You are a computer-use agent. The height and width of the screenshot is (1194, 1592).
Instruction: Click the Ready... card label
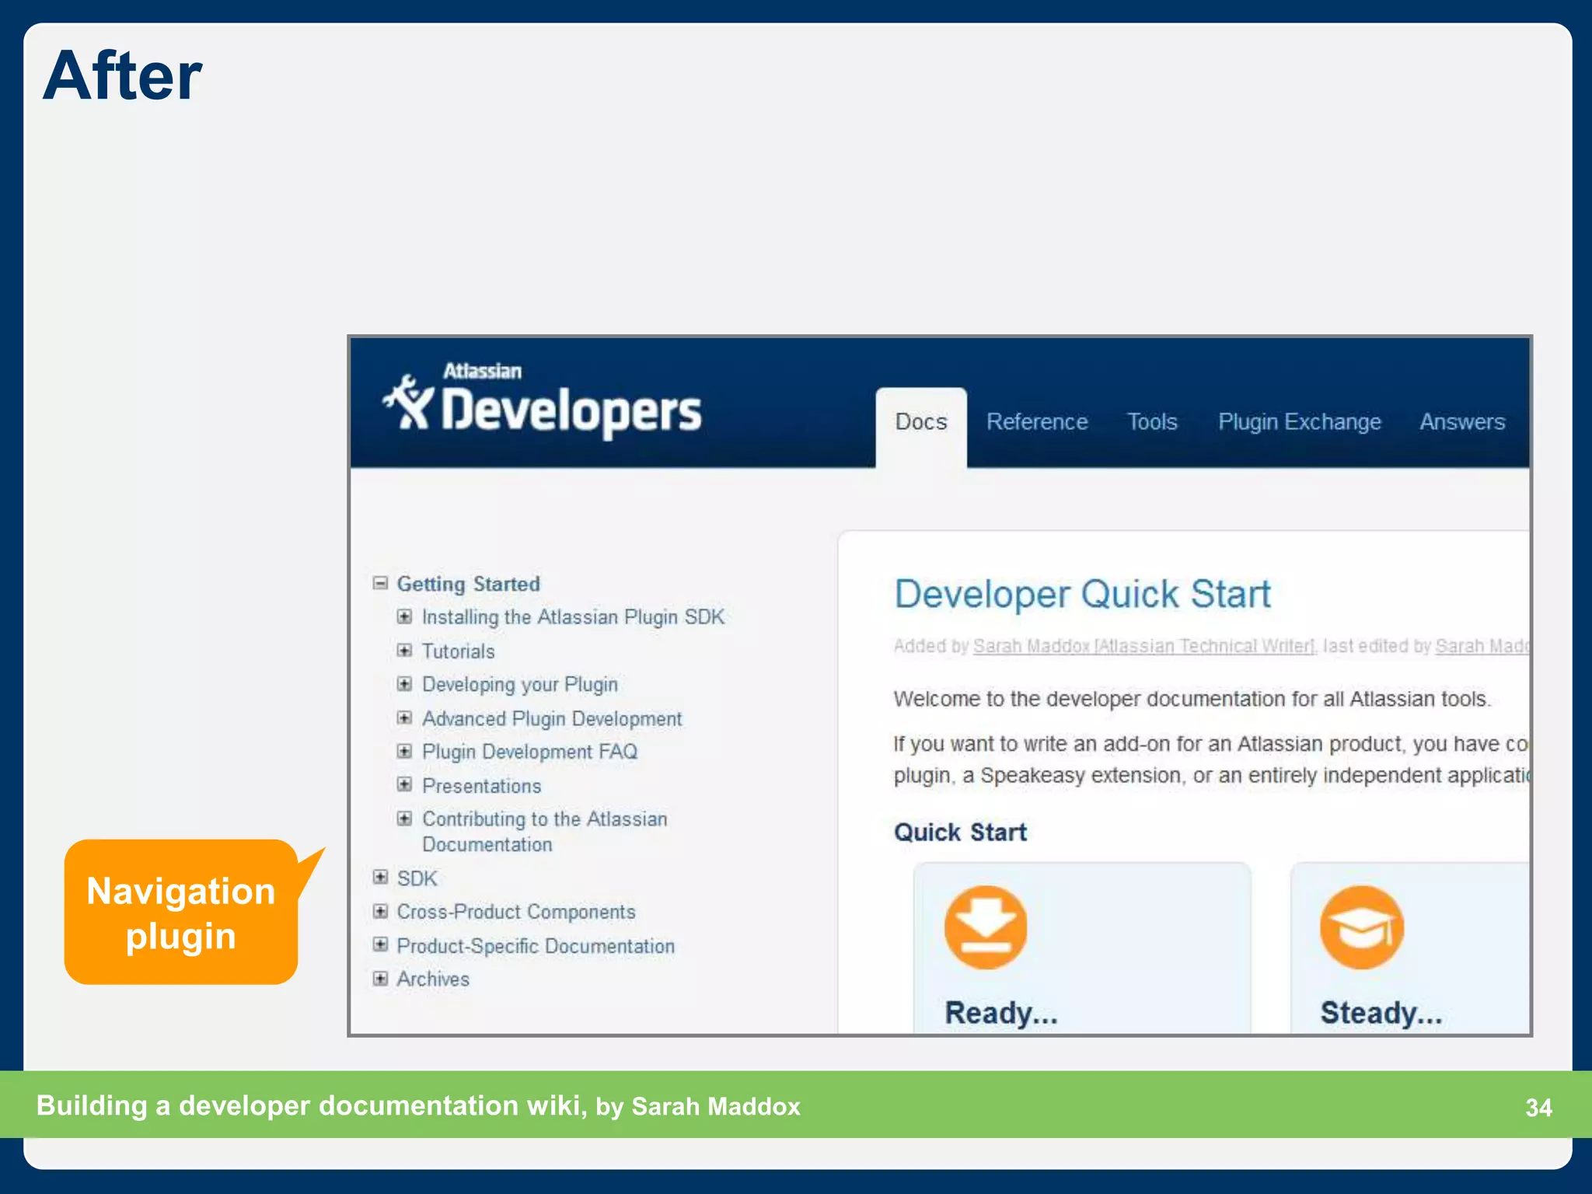pos(1001,1013)
